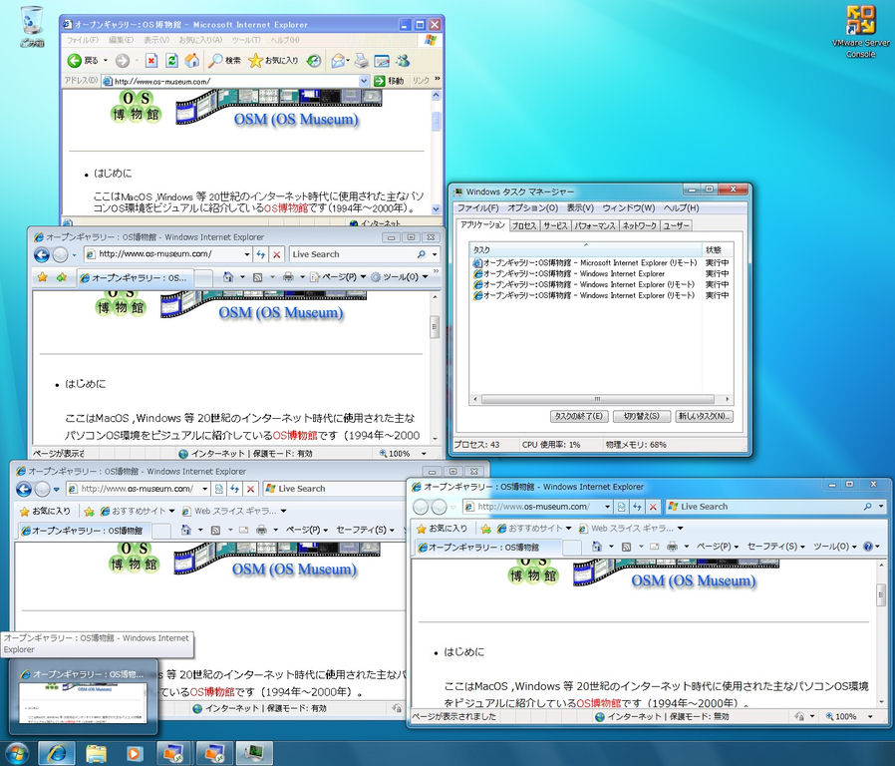Viewport: 895px width, 766px height.
Task: Click the printer icon in middle-left IE command bar
Action: click(x=288, y=277)
